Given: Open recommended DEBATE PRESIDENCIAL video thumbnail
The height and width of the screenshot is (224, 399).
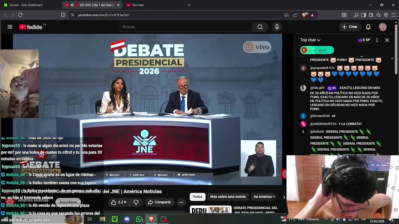Looking at the screenshot, I should [x=211, y=210].
